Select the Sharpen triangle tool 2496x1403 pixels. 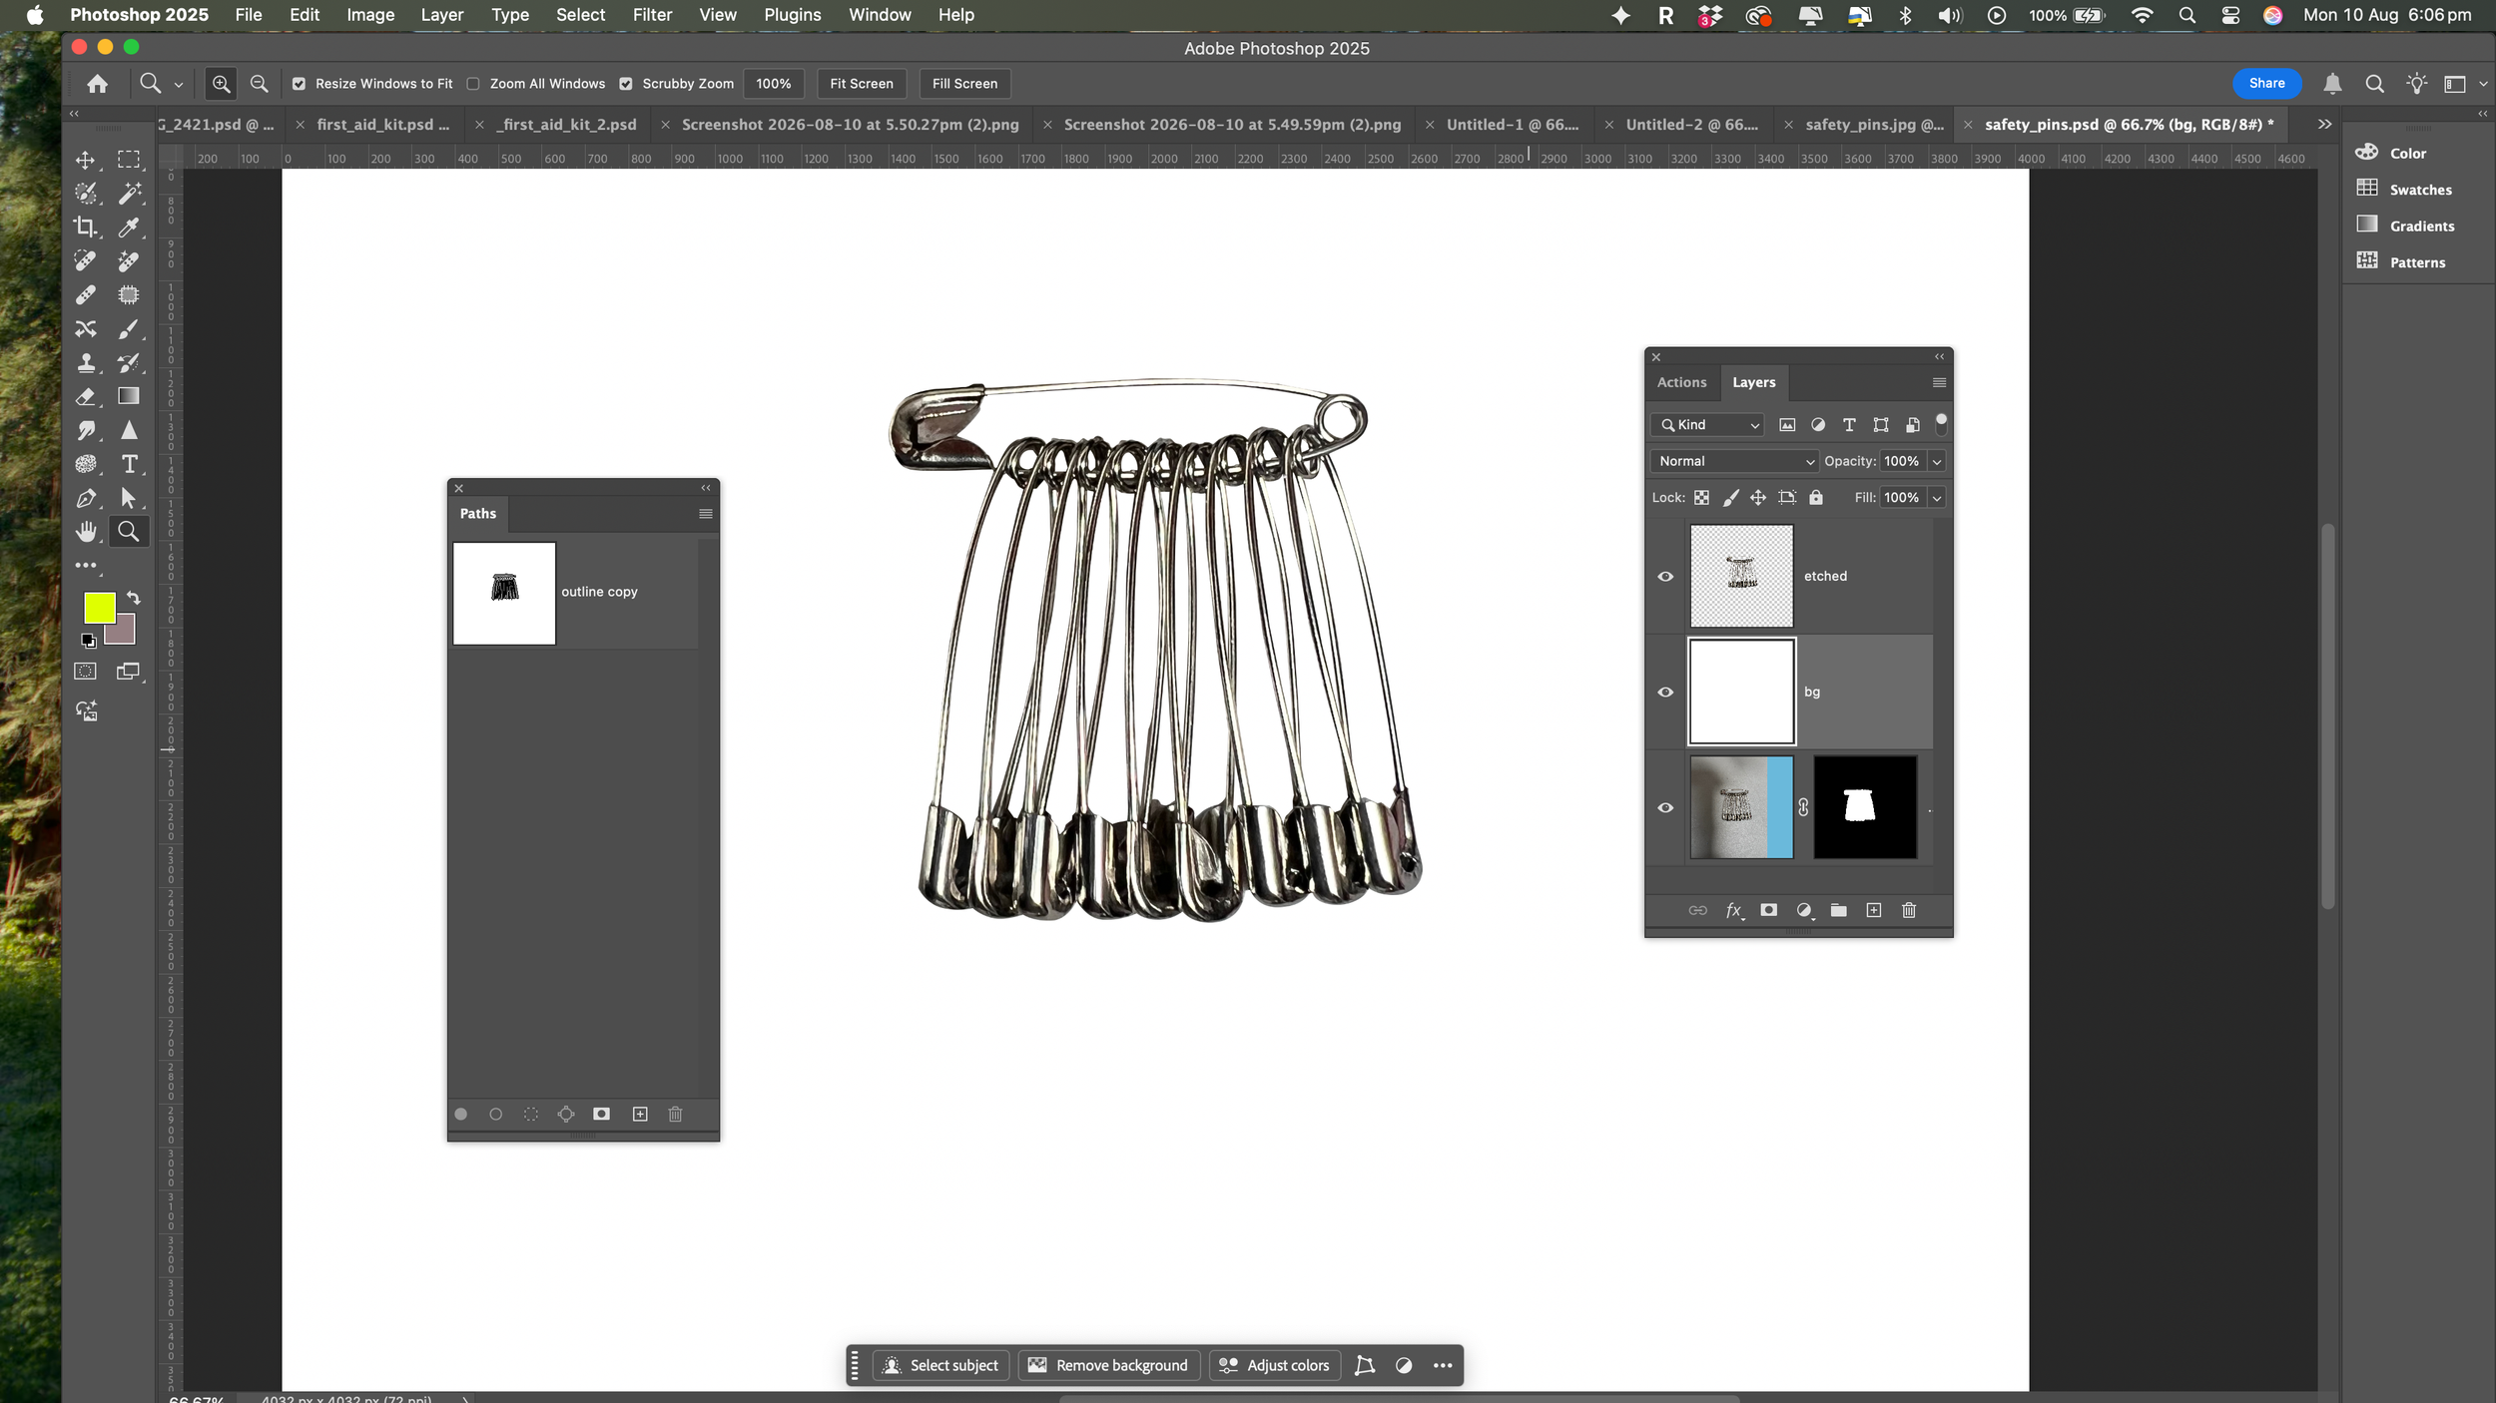point(129,430)
